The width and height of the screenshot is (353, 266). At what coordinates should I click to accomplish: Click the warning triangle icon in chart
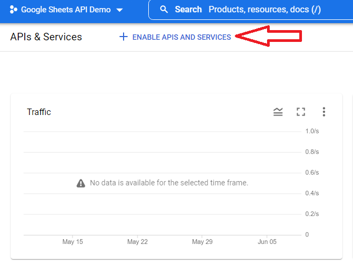coord(81,183)
